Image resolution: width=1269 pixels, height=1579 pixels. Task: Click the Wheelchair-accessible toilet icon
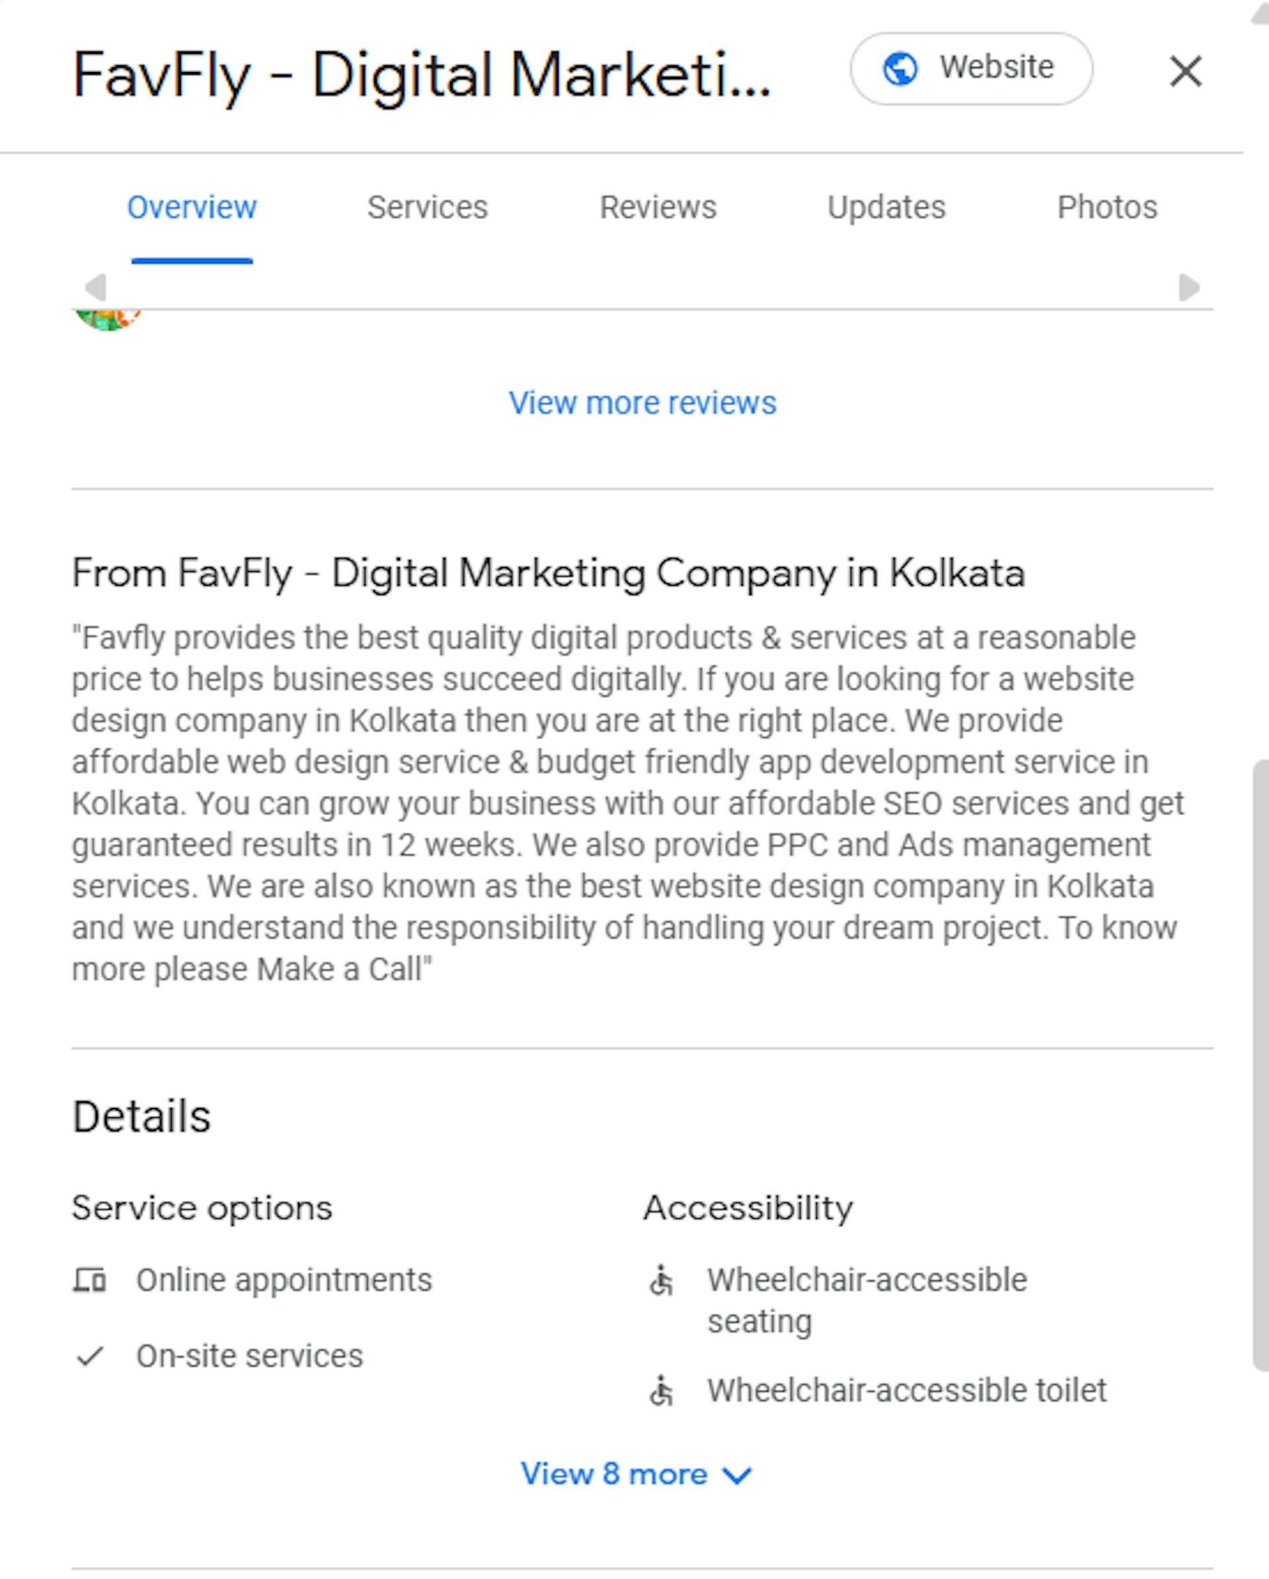tap(661, 1391)
